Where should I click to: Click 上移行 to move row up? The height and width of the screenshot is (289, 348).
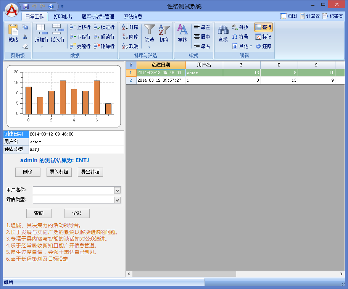80,27
